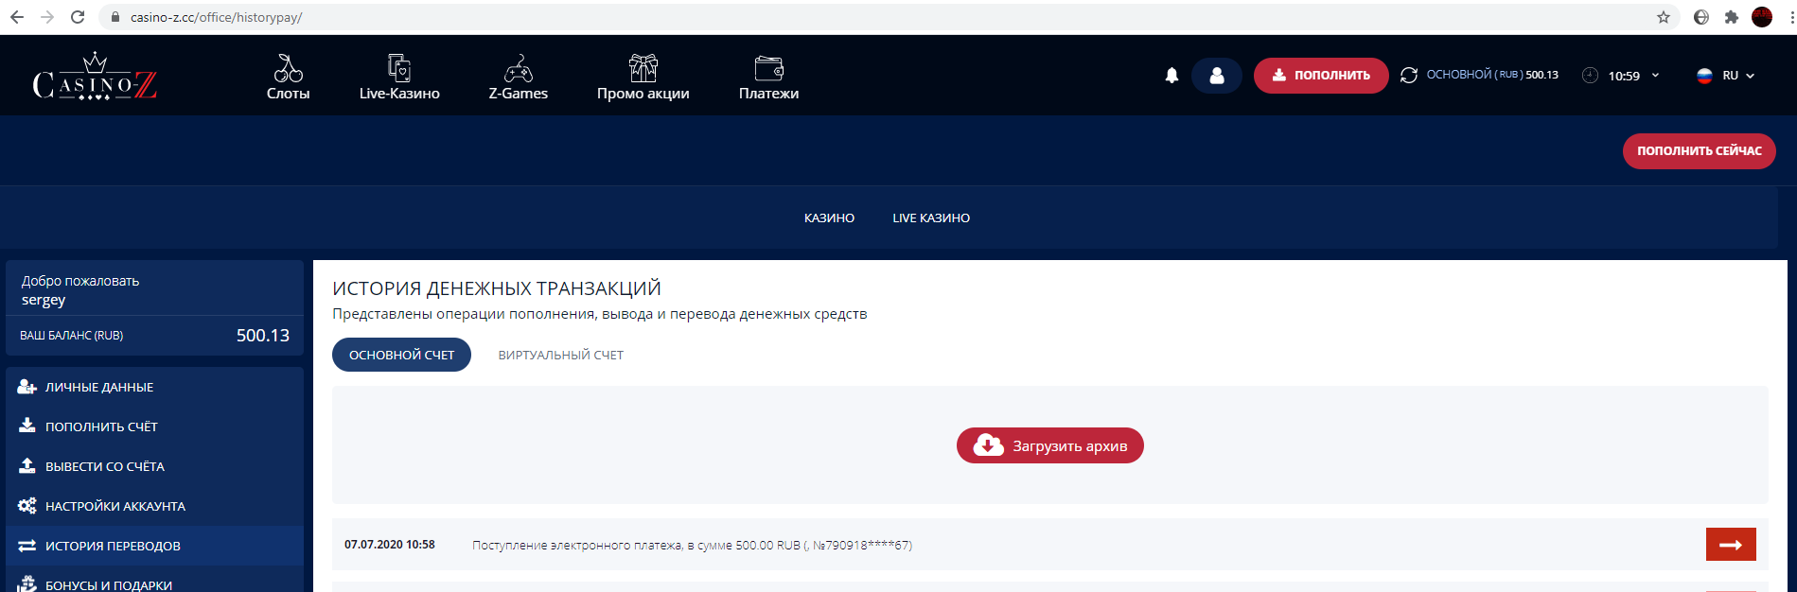This screenshot has width=1797, height=592.
Task: Open ИСТОРИЯ ПЕРЕВОДОВ in sidebar
Action: (154, 546)
